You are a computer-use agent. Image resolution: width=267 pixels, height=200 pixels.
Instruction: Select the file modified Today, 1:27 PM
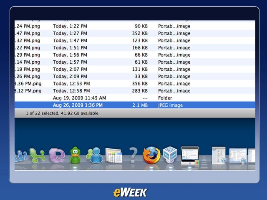pos(135,33)
